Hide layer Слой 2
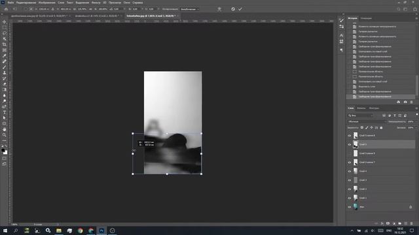 349,189
